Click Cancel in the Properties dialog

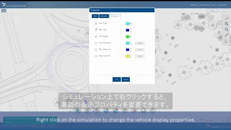coord(126,79)
